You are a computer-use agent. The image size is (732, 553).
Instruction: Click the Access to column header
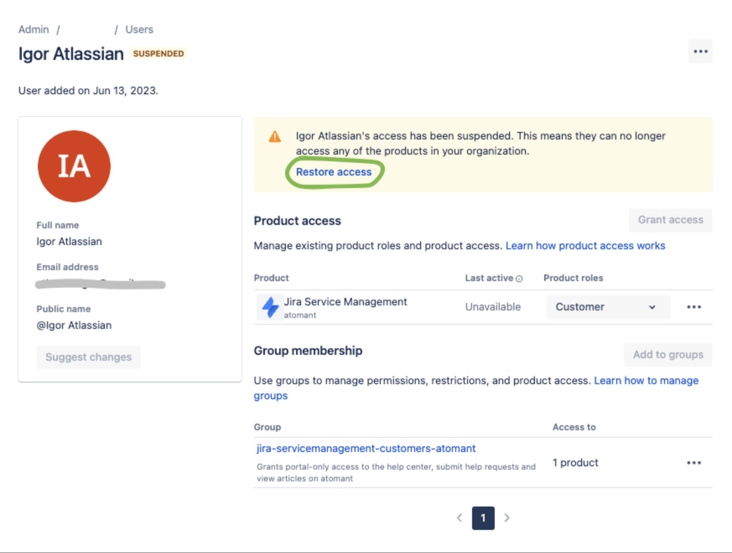coord(574,427)
